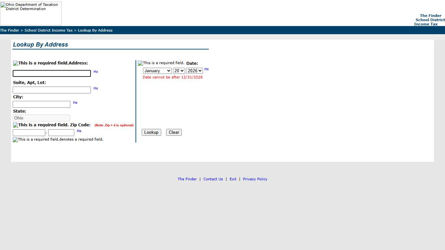Open School District Income Tax breadcrumb link
The image size is (445, 250).
coord(49,30)
